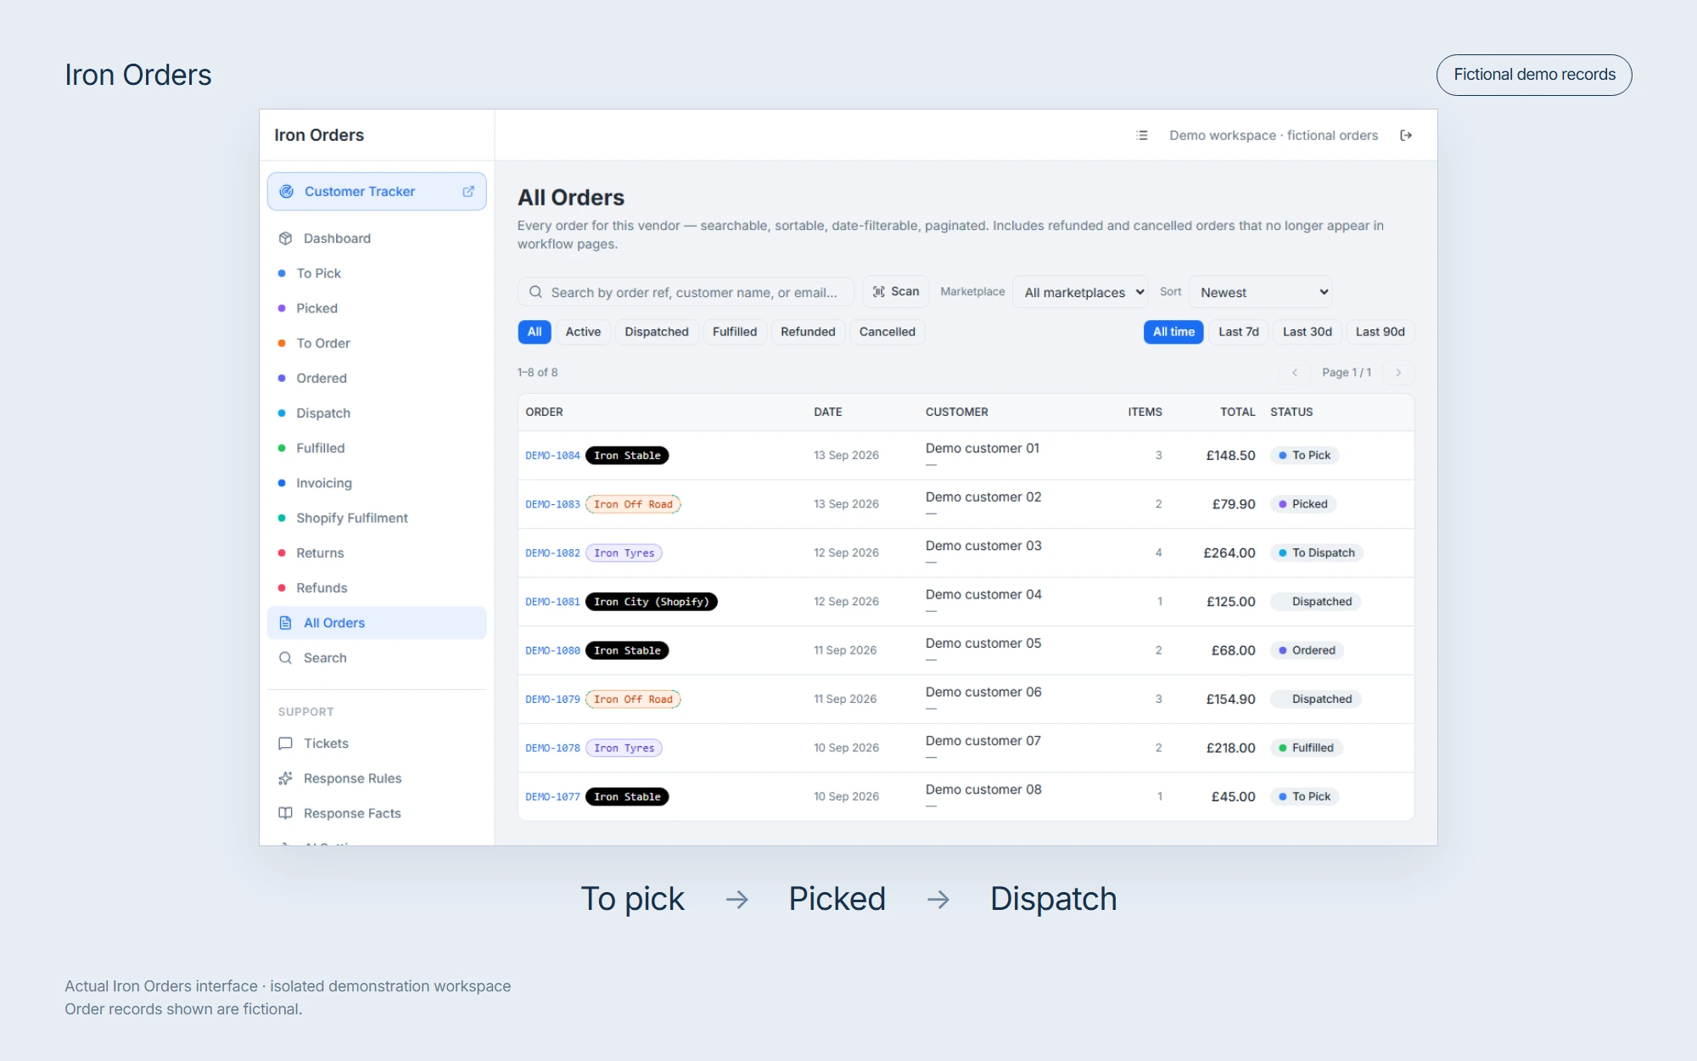
Task: Click To Dispatch status badge
Action: click(x=1317, y=553)
